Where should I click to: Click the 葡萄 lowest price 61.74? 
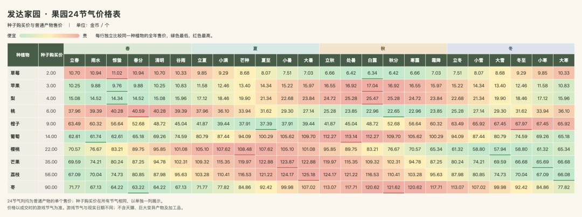tap(96, 136)
